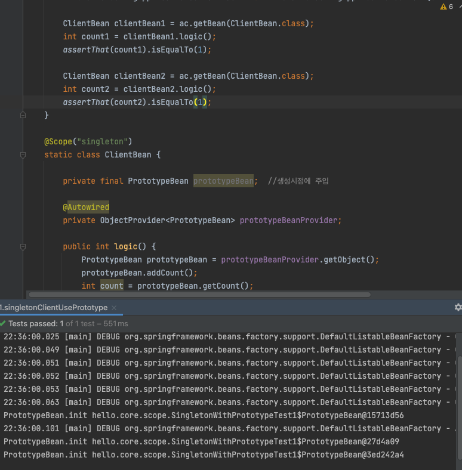Open the run panel settings gear
This screenshot has width=462, height=470.
(x=458, y=307)
